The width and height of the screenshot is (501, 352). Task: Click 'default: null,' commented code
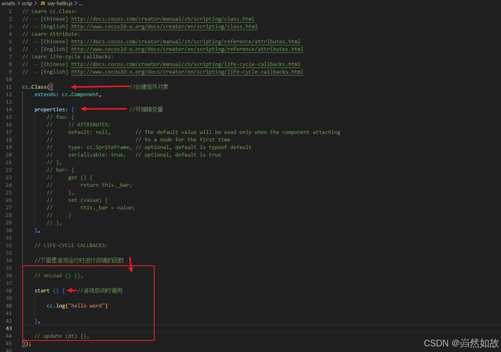(x=89, y=132)
